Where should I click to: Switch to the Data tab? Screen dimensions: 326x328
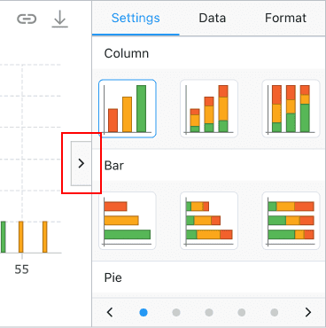pos(213,18)
